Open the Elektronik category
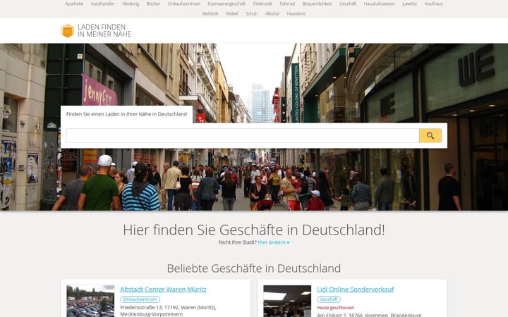The image size is (508, 317). tap(262, 4)
